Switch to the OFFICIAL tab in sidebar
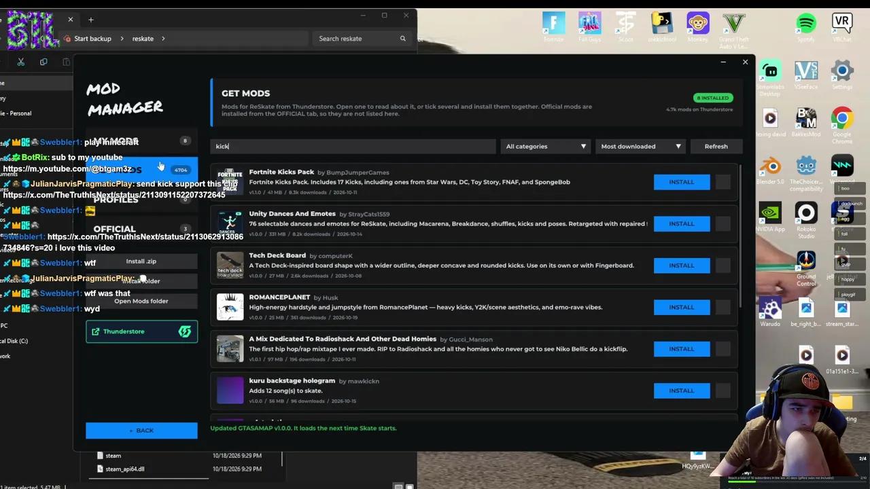The width and height of the screenshot is (870, 489). (141, 229)
